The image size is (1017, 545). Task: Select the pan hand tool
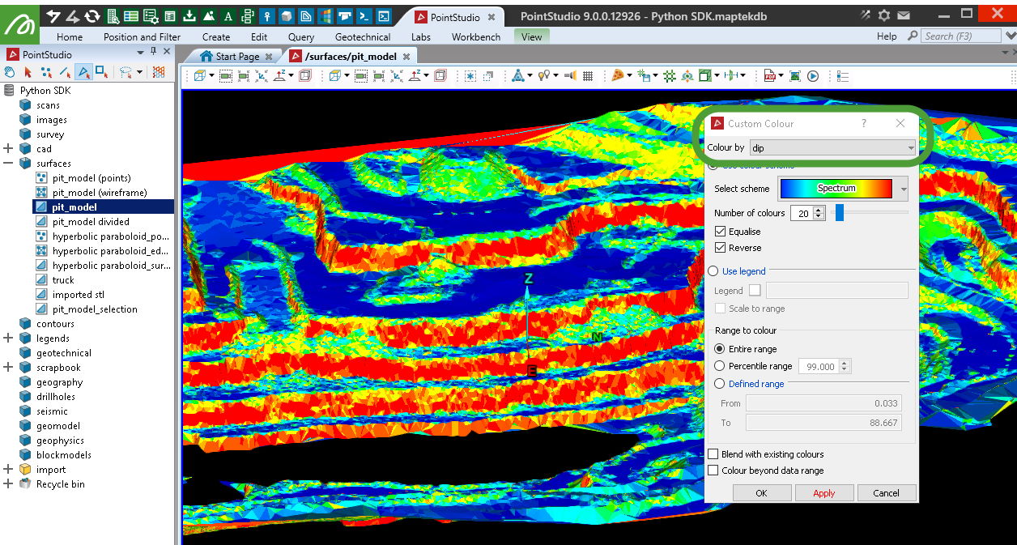tap(10, 73)
